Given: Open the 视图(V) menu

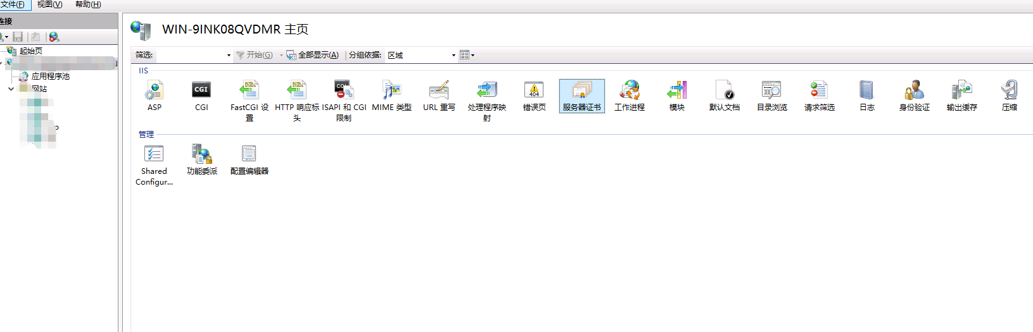Looking at the screenshot, I should click(x=49, y=4).
